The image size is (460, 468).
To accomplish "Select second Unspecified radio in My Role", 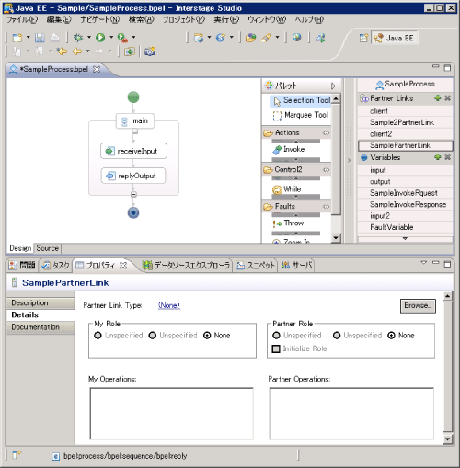I will pos(153,336).
